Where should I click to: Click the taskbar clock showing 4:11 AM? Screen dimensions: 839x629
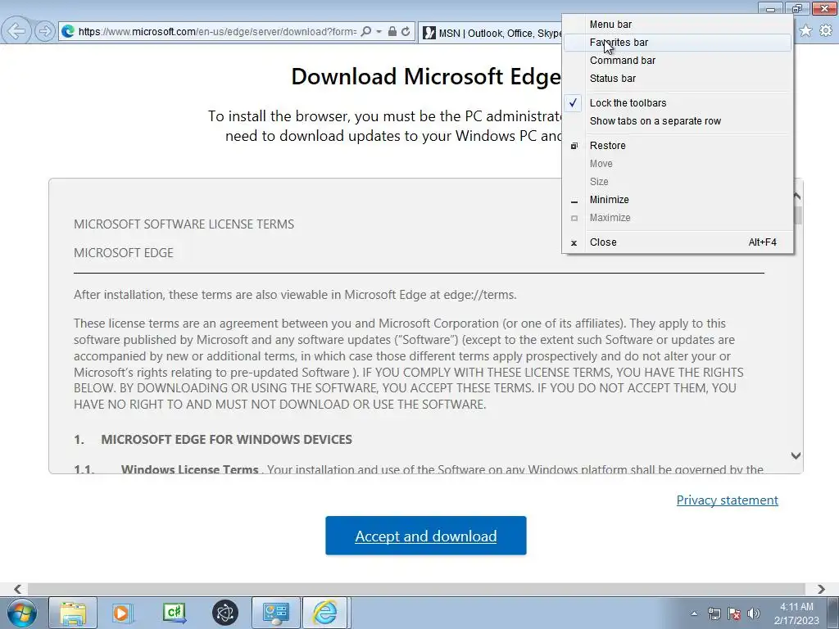click(x=796, y=613)
